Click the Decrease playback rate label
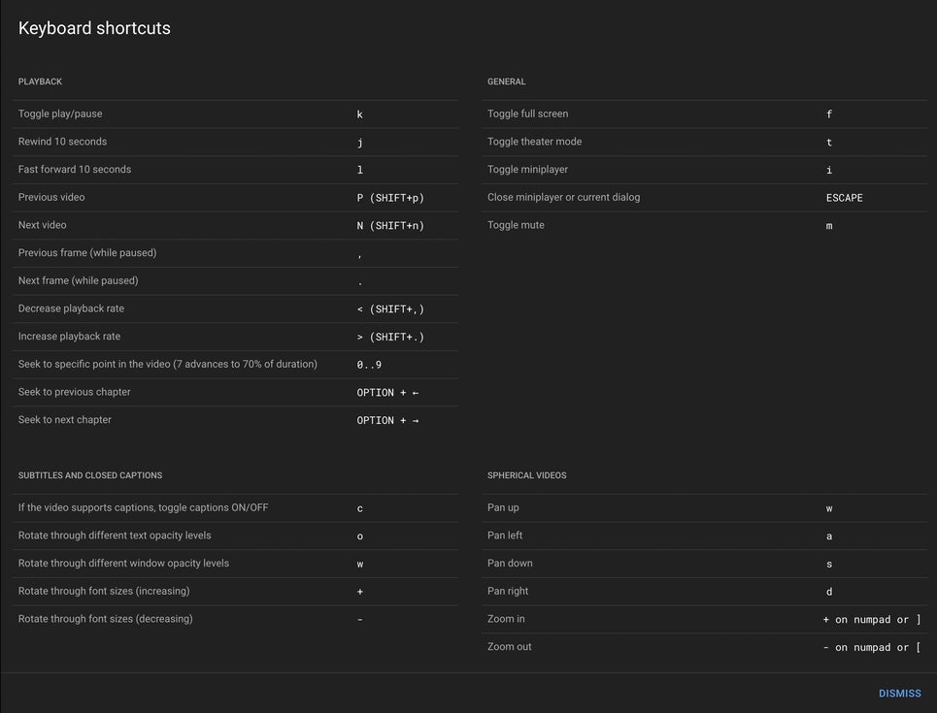Screen dimensions: 937x713 71,308
